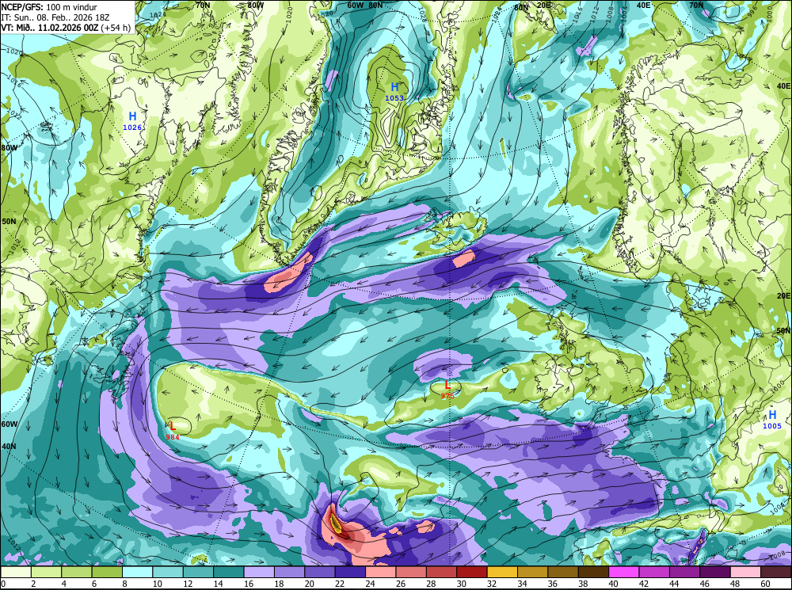Click the red L marker above 984
This screenshot has height=590, width=792.
172,426
